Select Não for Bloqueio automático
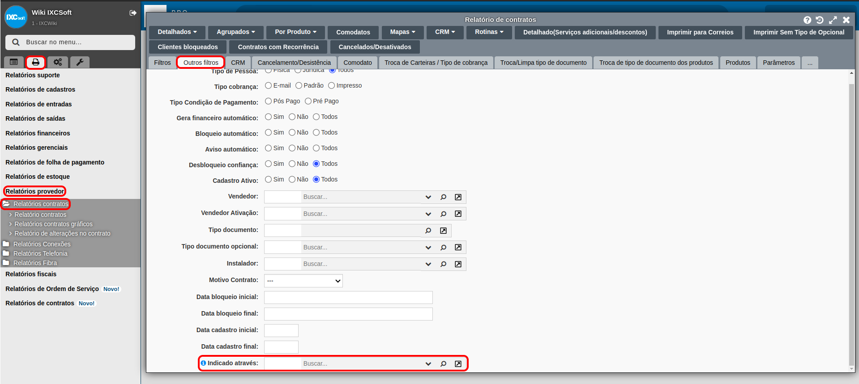This screenshot has width=859, height=384. click(x=292, y=132)
